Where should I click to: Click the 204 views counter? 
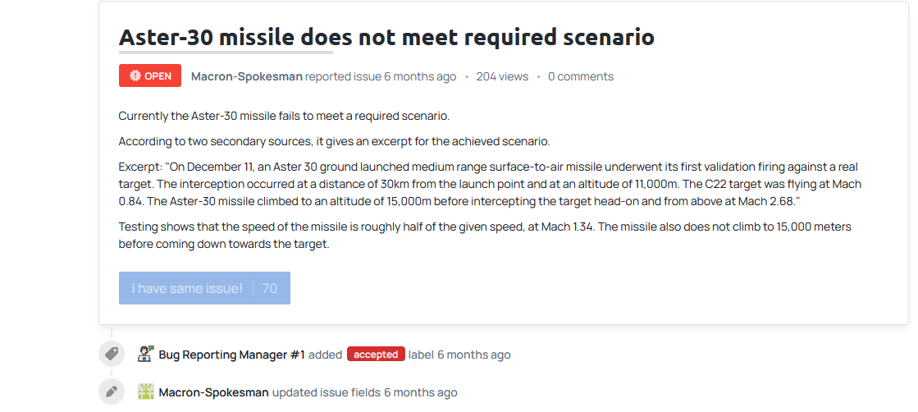[x=502, y=76]
